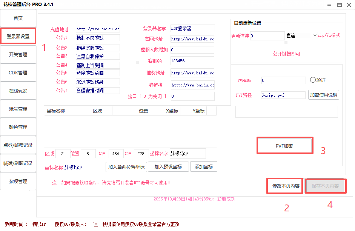Viewport: 355px width, 231px height.
Task: Click the 修改本页内容 button
Action: 286,186
